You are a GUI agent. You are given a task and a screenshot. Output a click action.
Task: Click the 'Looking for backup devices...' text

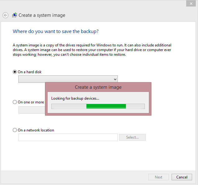click(75, 98)
